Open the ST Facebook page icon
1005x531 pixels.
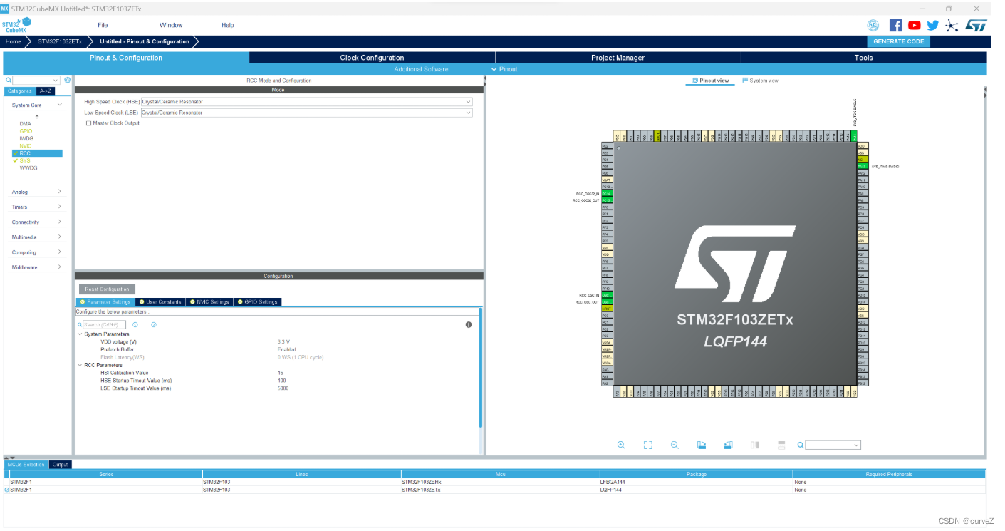point(896,25)
